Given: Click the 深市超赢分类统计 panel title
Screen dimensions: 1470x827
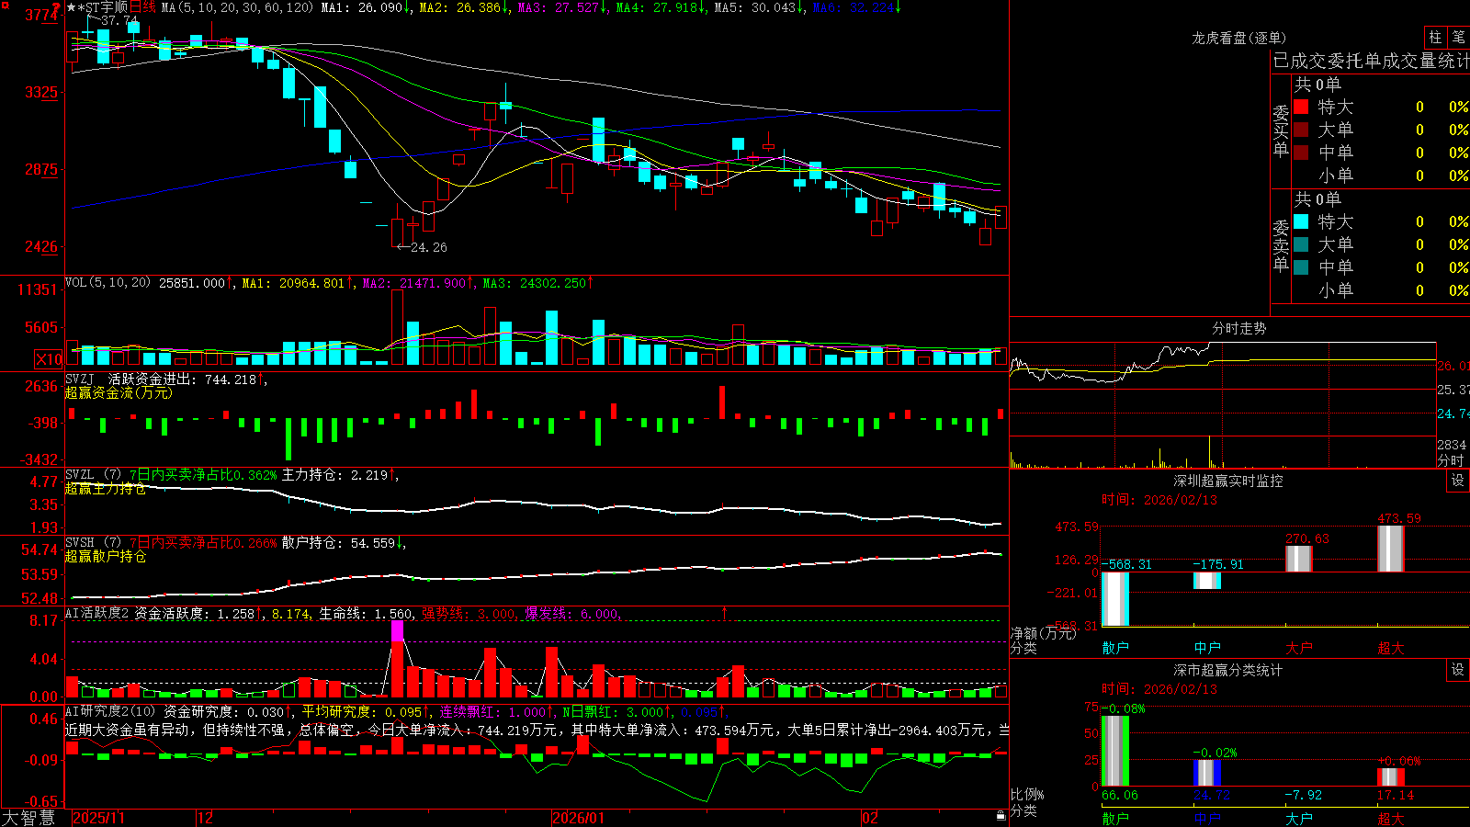Looking at the screenshot, I should [x=1227, y=670].
